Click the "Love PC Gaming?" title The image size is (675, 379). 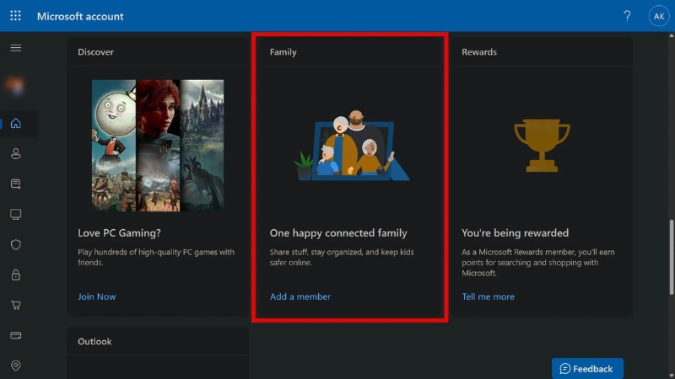click(x=119, y=233)
